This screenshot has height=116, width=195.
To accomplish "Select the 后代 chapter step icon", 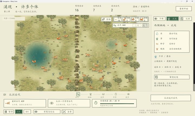I will pyautogui.click(x=78, y=94).
